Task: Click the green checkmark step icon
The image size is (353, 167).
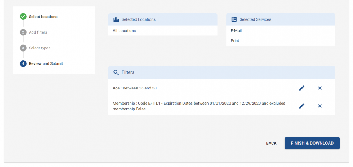Action: point(23,17)
